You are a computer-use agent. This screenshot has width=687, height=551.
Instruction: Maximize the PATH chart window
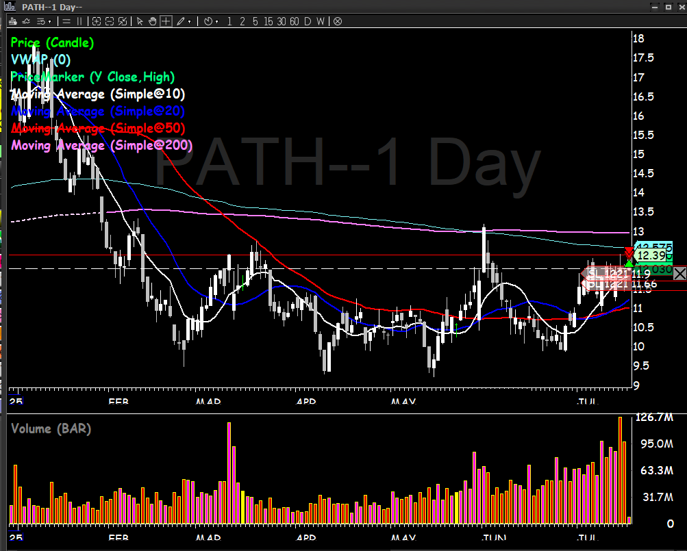pos(668,7)
